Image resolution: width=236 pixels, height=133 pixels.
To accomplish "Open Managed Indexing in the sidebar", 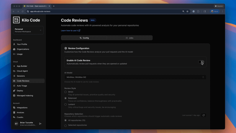I will click(25, 95).
